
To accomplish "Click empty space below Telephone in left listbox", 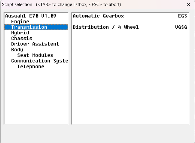I will point(36,97).
